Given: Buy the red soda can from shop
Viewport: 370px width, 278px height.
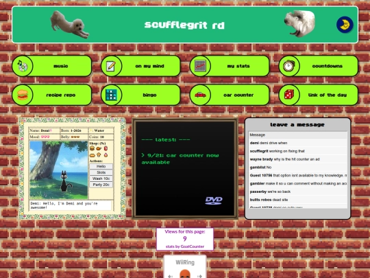Looking at the screenshot, I should 106,148.
